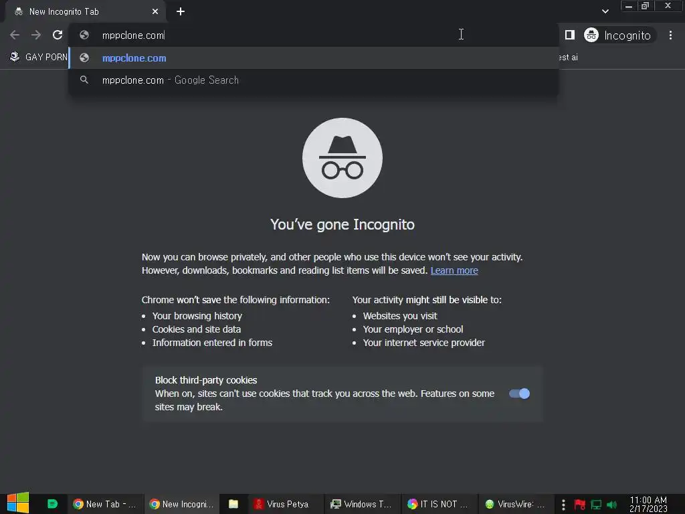Open the green chat app in taskbar

[x=52, y=503]
